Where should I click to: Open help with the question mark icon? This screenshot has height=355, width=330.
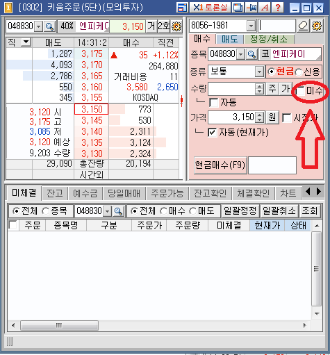coord(278,8)
